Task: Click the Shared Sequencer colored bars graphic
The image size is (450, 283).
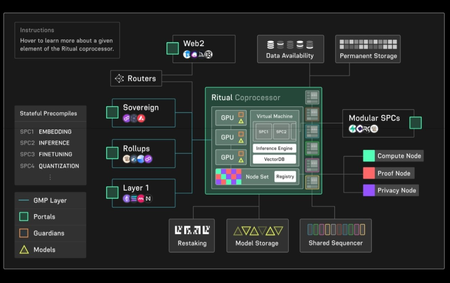Action: [x=336, y=230]
